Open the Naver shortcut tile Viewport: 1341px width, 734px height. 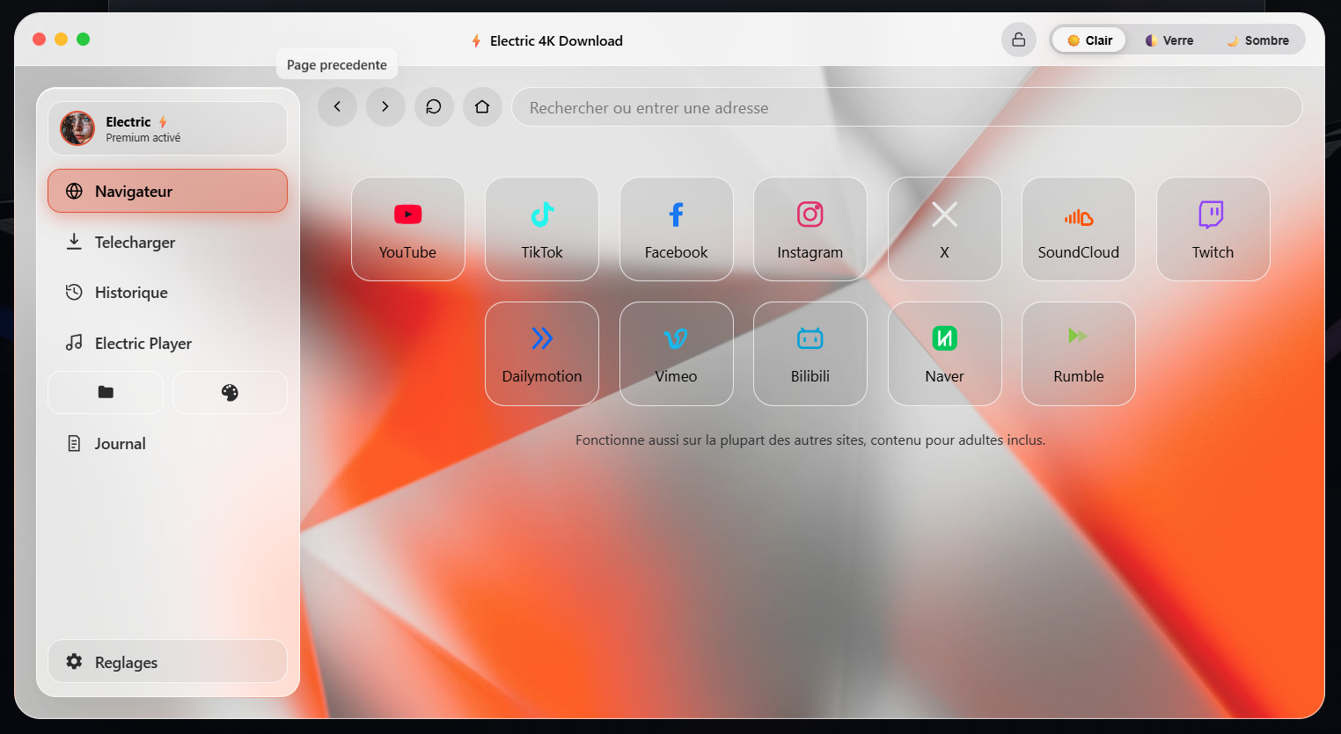[945, 353]
